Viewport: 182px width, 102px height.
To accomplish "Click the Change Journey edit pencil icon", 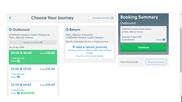I will pos(112,18).
